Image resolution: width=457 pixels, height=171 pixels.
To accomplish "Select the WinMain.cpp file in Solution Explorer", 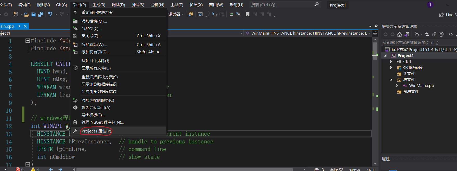I will point(421,86).
